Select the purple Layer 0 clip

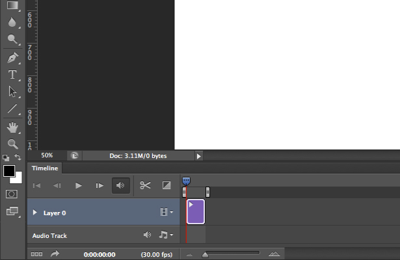(196, 212)
